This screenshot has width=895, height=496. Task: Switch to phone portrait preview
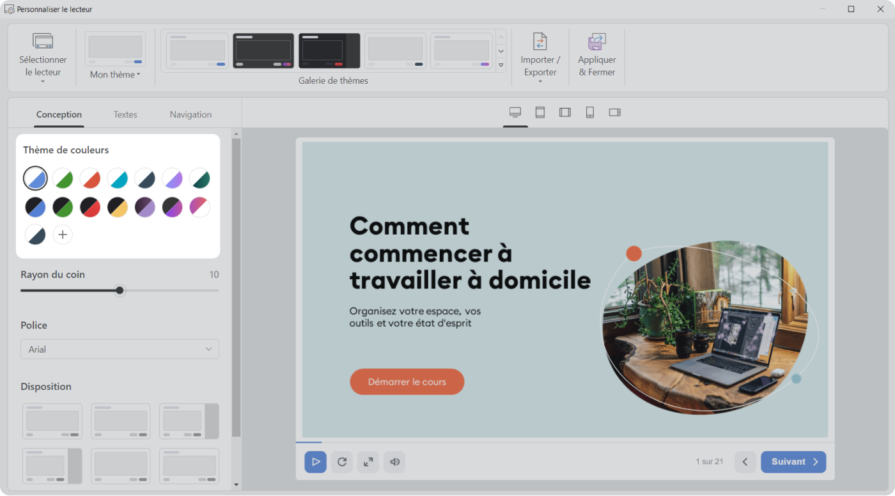tap(590, 112)
